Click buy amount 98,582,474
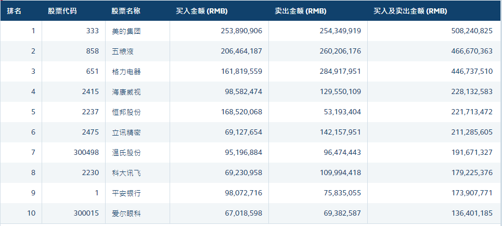 (243, 92)
